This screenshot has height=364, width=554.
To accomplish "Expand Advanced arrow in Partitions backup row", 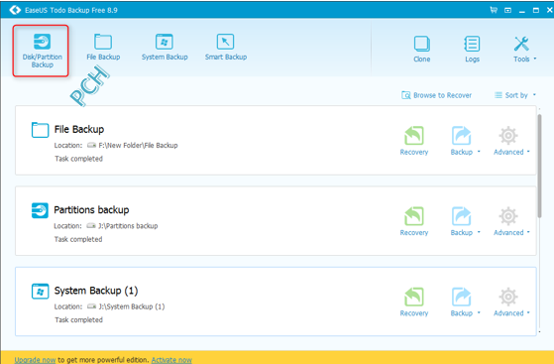I will coord(528,232).
